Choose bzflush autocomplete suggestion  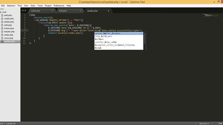coord(119,39)
